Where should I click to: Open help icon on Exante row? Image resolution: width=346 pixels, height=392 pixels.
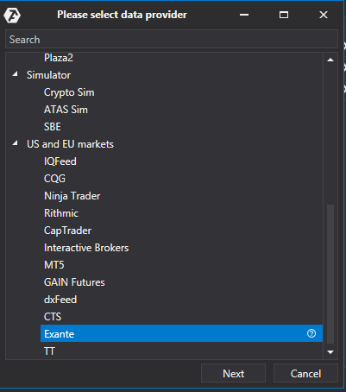point(311,333)
